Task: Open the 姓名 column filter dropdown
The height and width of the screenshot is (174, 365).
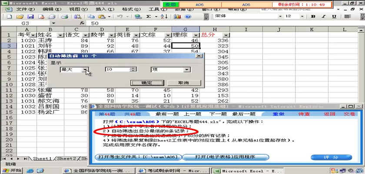Action: tap(60, 35)
